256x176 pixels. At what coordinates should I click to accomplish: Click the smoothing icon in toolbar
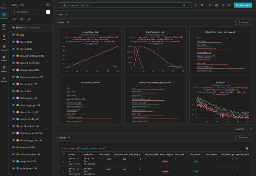coord(216,5)
